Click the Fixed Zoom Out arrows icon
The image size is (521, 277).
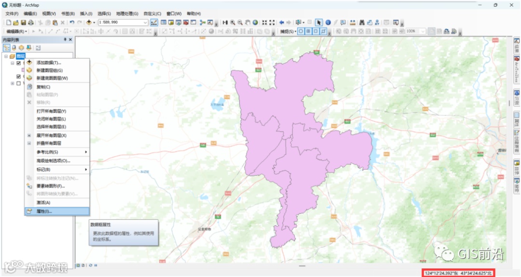(x=272, y=23)
